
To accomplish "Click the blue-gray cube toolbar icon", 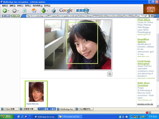I will point(54,11).
